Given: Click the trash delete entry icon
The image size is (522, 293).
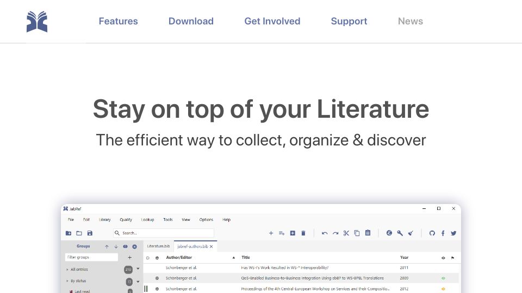Looking at the screenshot, I should [303, 233].
